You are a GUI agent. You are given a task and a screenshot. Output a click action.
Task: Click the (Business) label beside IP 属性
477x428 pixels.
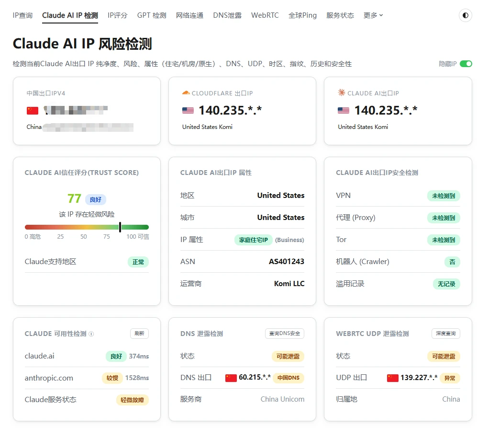coord(289,240)
